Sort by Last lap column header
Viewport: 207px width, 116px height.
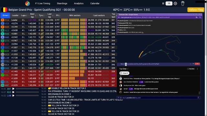pyautogui.click(x=49, y=15)
